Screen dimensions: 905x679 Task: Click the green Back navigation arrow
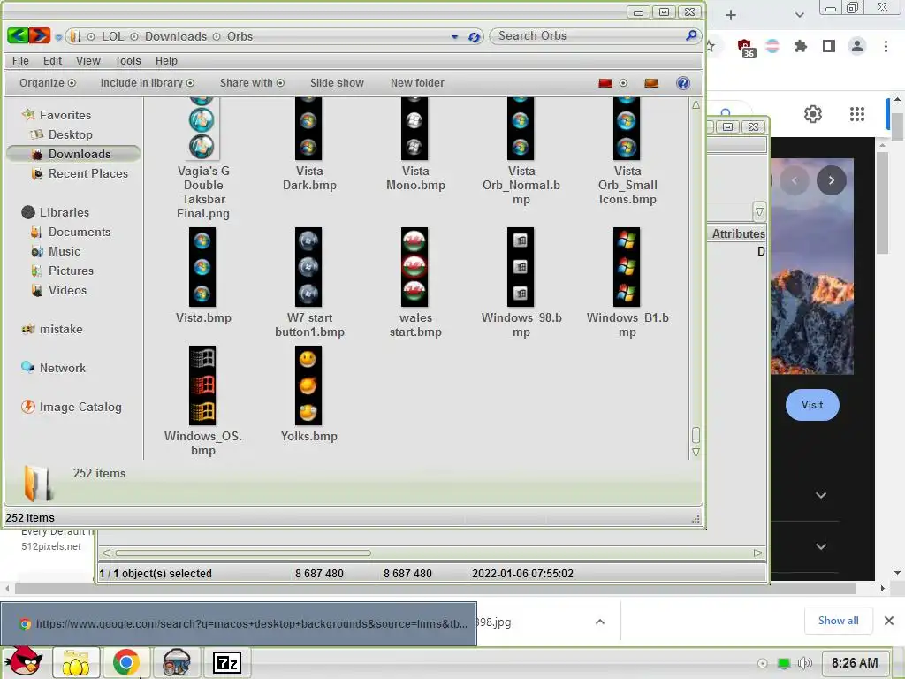coord(18,35)
